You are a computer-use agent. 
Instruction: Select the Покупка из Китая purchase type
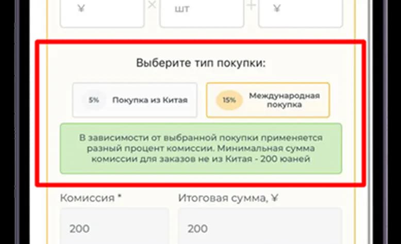pyautogui.click(x=135, y=100)
